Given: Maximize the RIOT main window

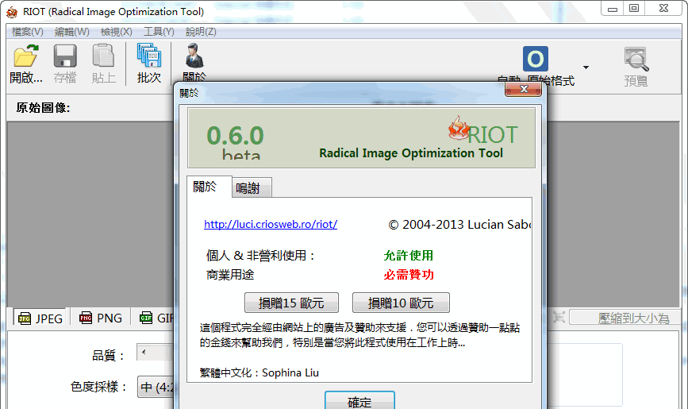Looking at the screenshot, I should [x=634, y=8].
